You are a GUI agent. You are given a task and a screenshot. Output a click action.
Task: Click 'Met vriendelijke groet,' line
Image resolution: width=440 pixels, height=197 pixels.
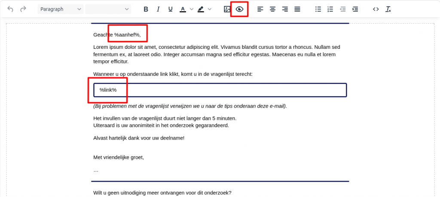tap(119, 157)
